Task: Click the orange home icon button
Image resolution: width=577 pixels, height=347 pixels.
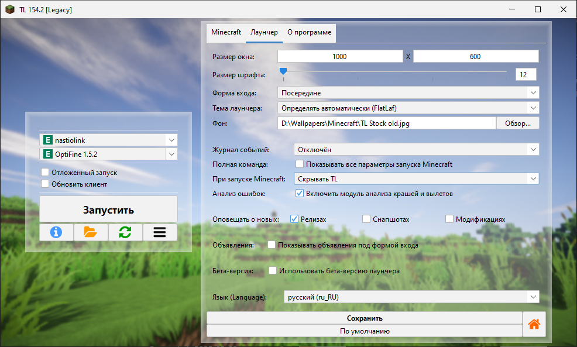Action: [x=534, y=324]
